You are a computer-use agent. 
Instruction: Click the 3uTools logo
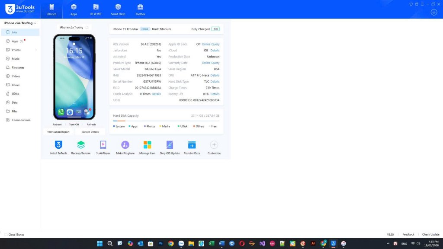pos(20,9)
